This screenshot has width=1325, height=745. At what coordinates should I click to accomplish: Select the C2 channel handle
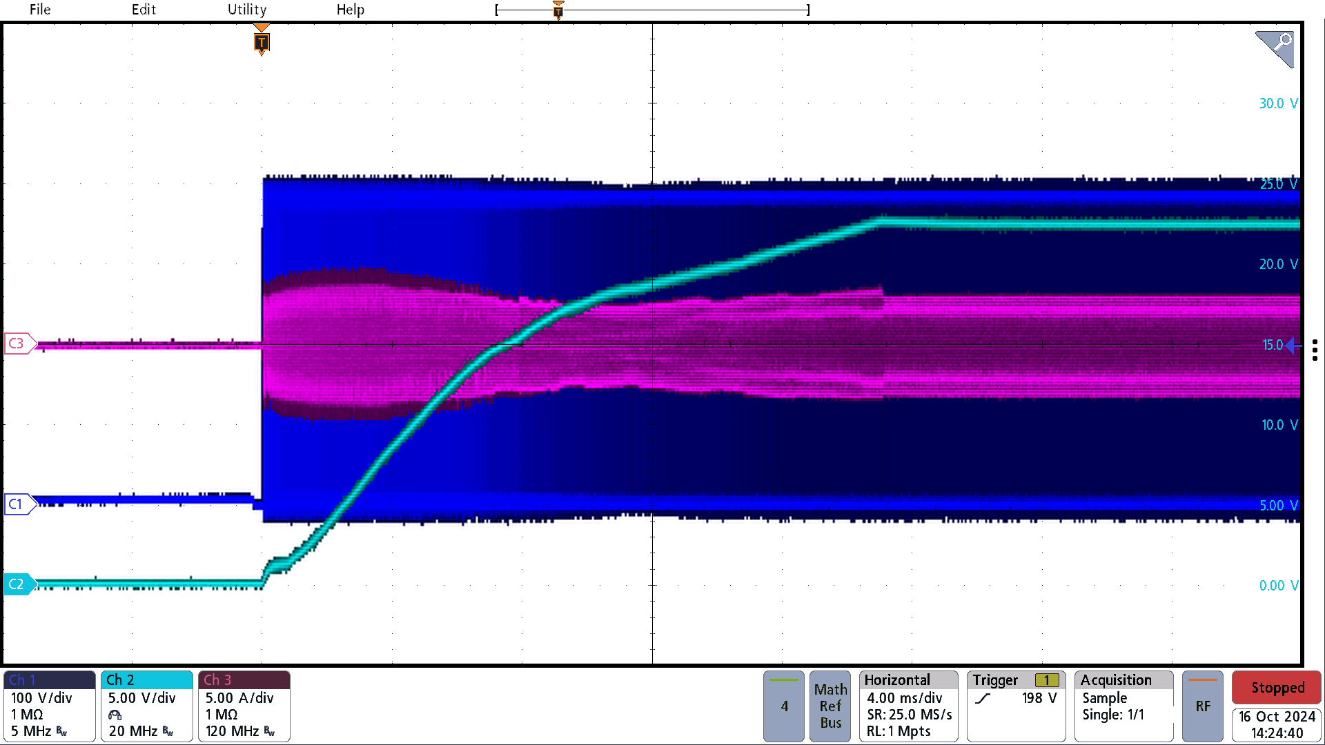tap(19, 584)
